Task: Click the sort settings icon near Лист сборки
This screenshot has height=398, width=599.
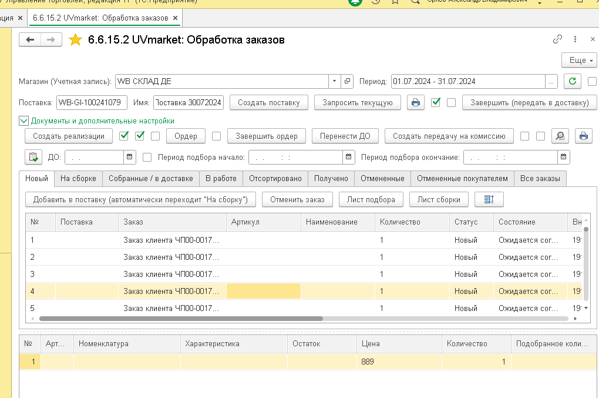Action: [x=489, y=199]
